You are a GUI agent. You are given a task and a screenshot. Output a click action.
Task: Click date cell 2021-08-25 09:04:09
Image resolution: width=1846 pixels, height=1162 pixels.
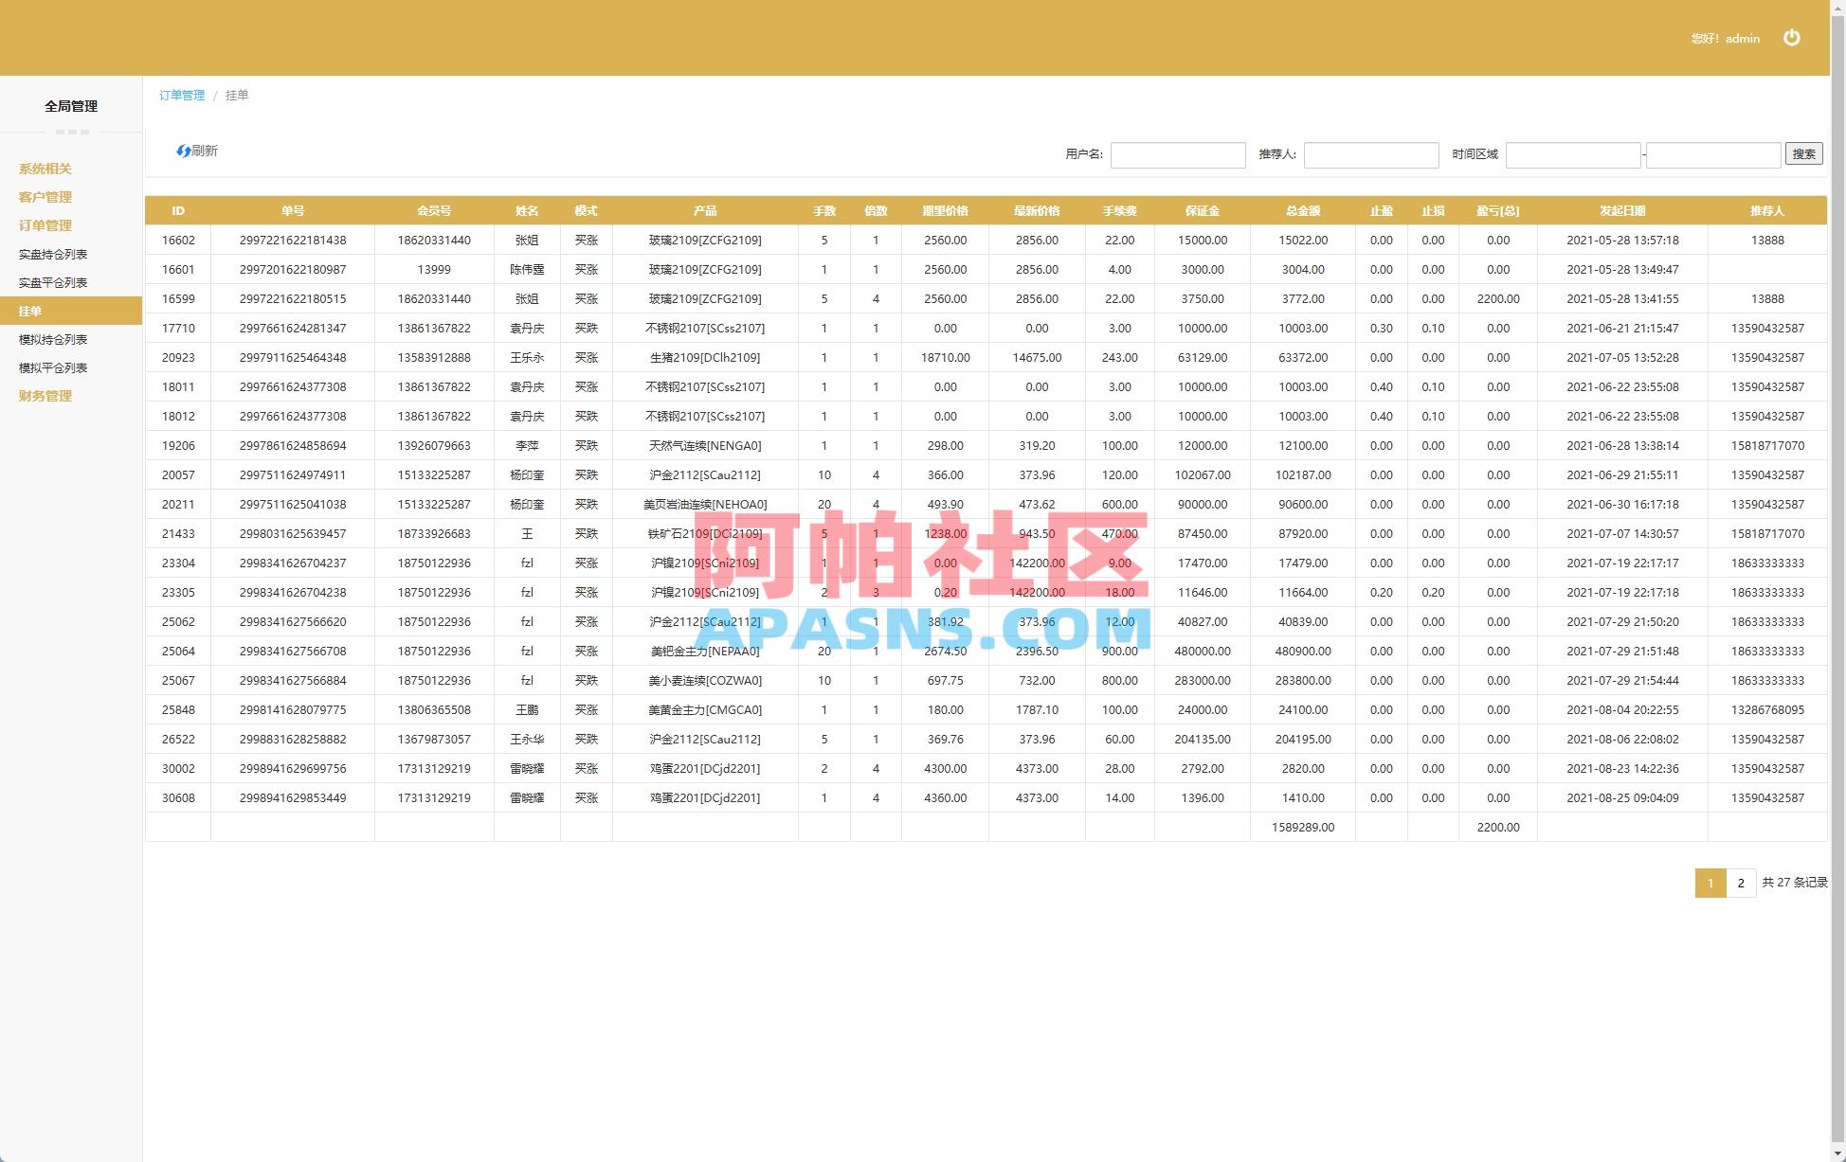(1622, 798)
